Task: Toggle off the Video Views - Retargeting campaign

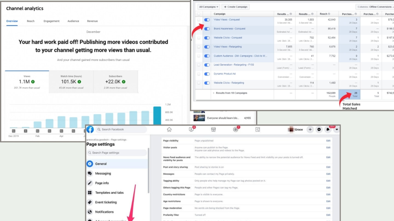Action: click(207, 47)
